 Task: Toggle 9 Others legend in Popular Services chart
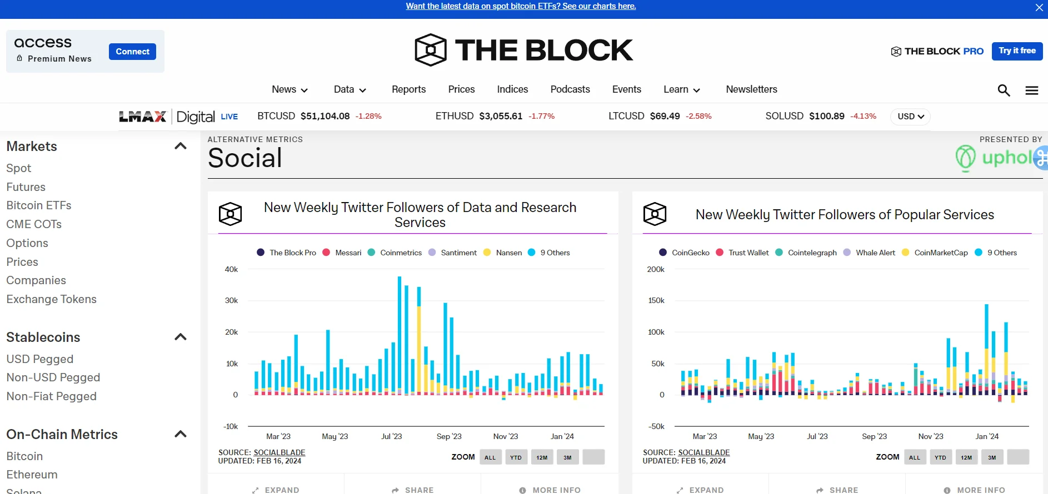(996, 253)
